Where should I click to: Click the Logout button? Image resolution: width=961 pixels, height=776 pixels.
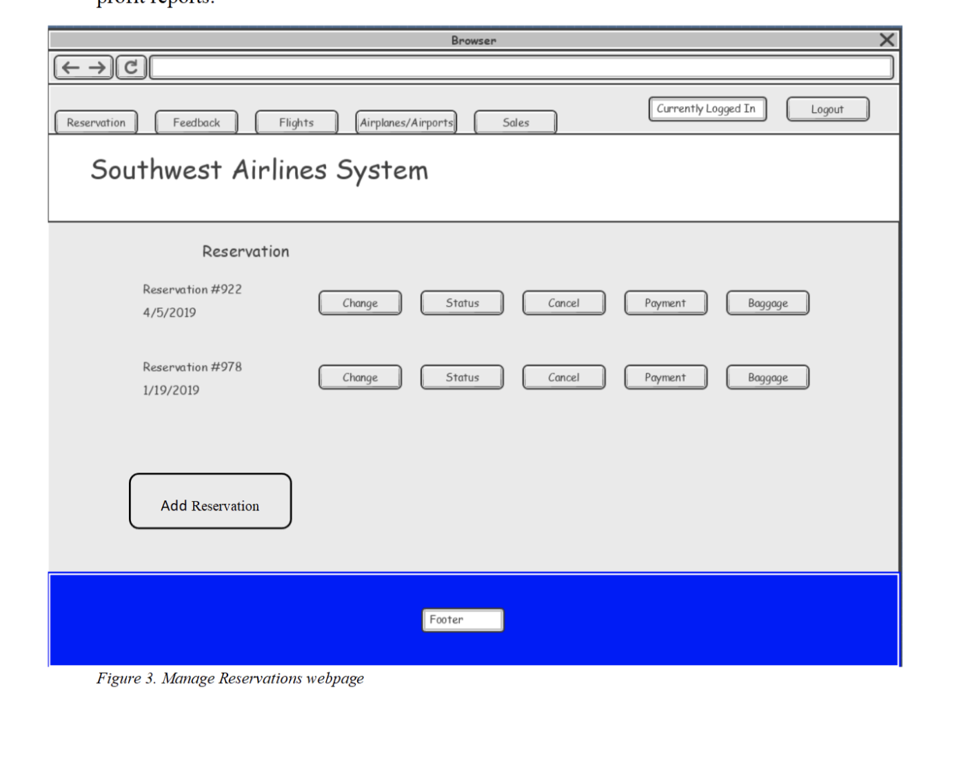[827, 108]
